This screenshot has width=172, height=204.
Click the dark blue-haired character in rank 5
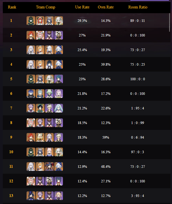pyautogui.click(x=58, y=79)
